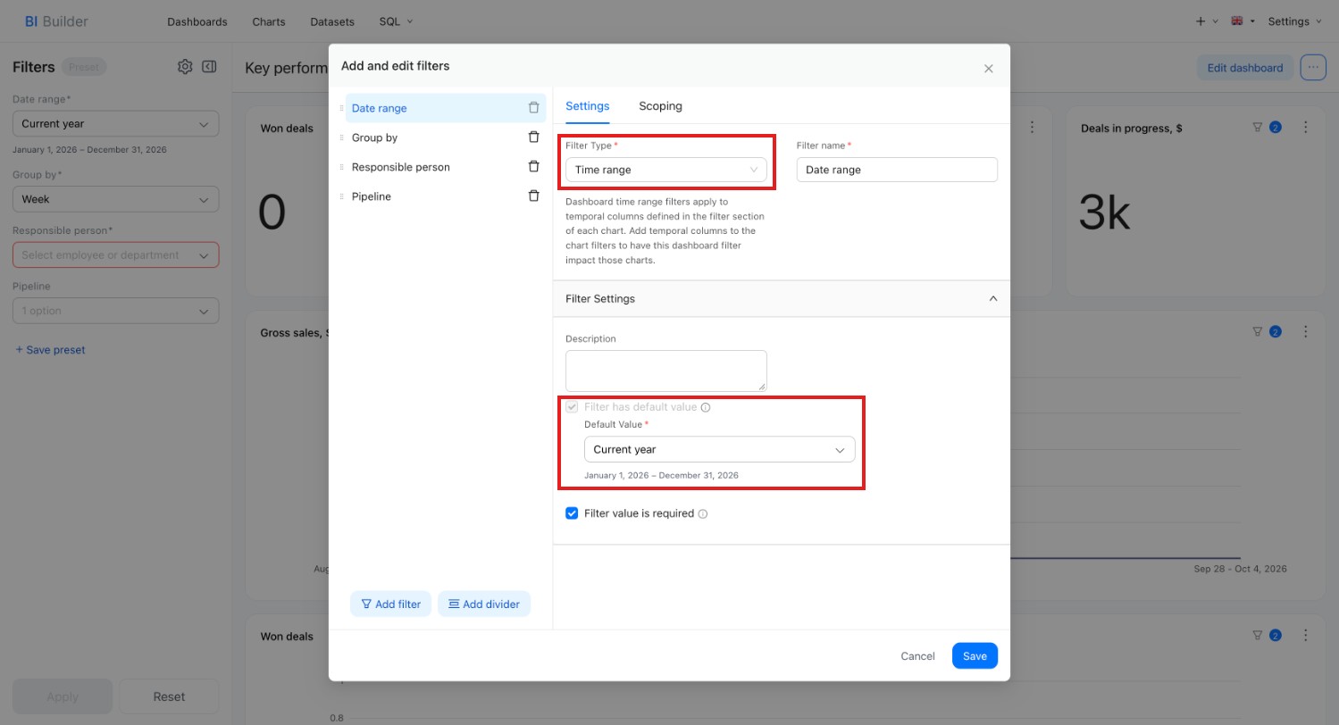The height and width of the screenshot is (725, 1339).
Task: Click the Description text area
Action: 666,371
